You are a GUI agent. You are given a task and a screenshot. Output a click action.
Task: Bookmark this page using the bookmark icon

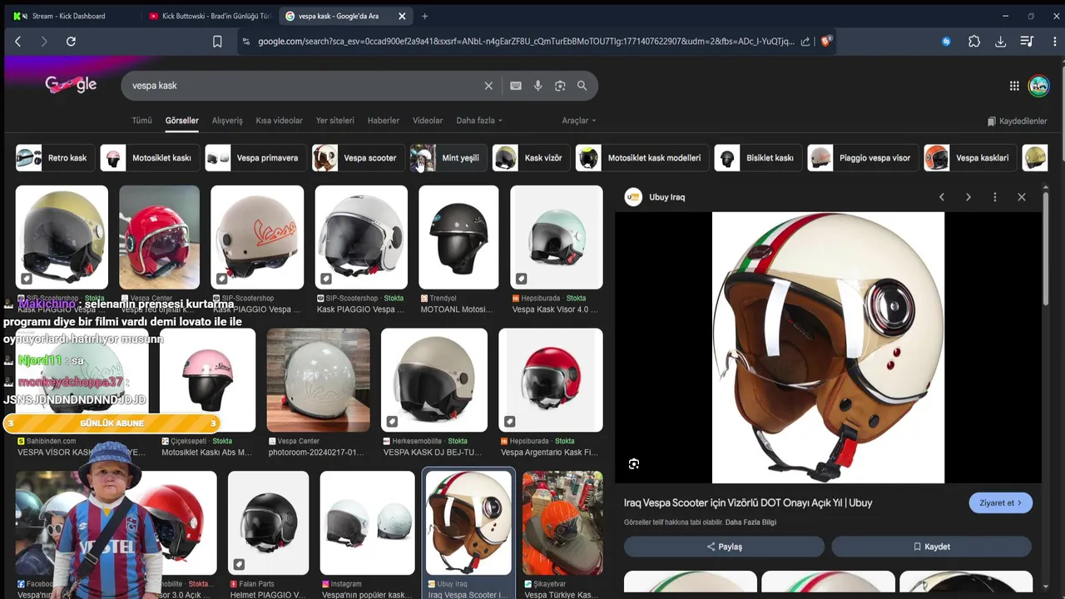click(217, 42)
